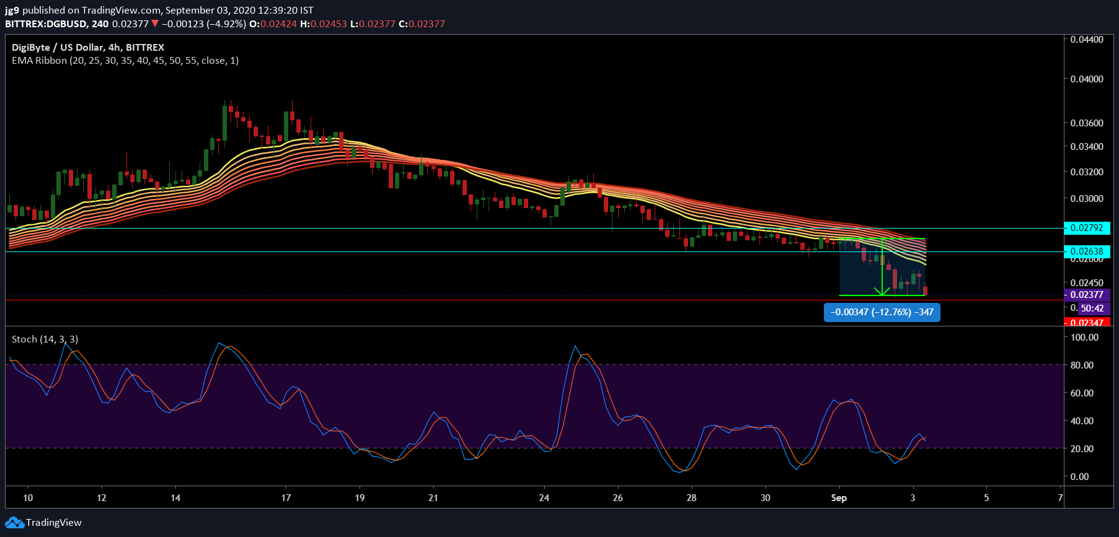Click the TradingView cloud logo icon
1119x537 pixels.
point(14,523)
